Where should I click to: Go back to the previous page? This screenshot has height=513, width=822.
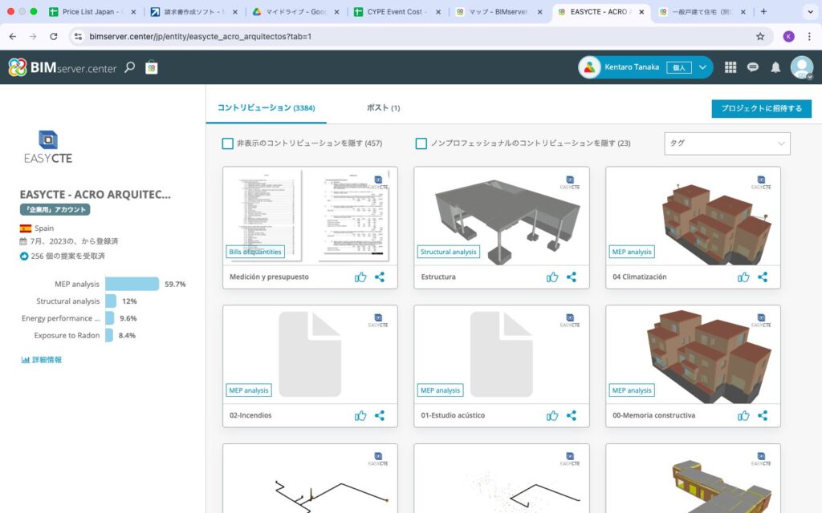click(13, 36)
